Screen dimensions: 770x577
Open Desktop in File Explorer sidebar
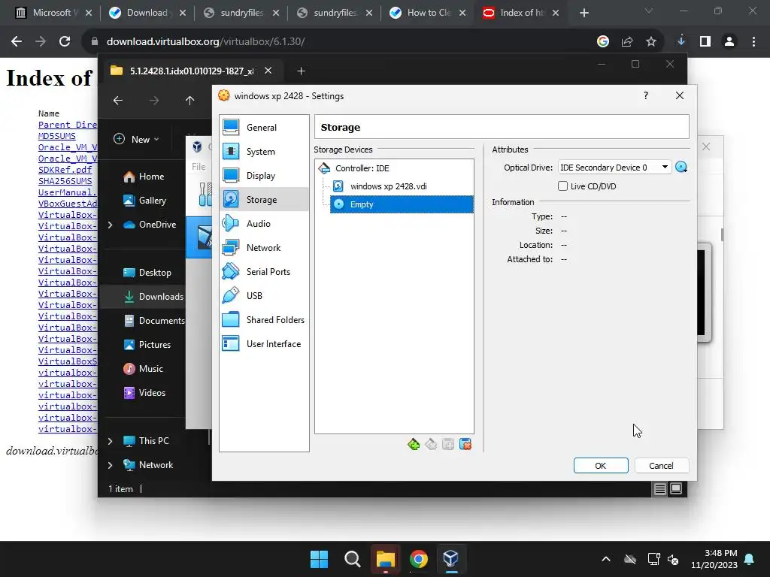147,273
